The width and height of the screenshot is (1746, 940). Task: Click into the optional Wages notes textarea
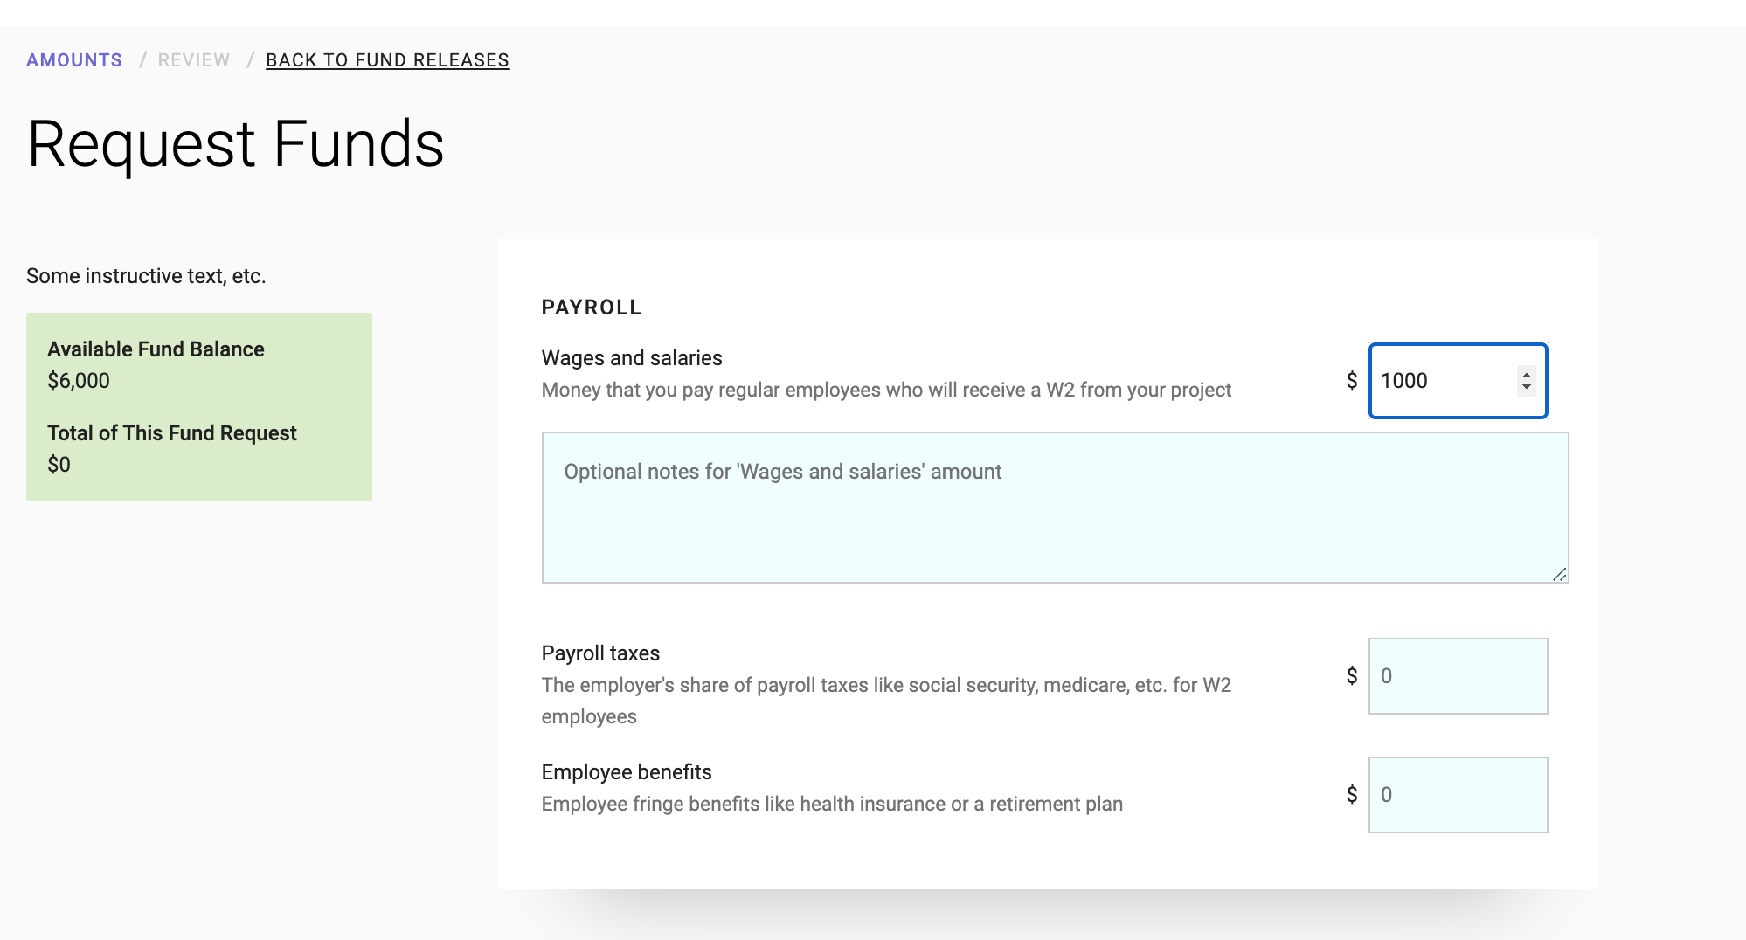coord(1055,508)
